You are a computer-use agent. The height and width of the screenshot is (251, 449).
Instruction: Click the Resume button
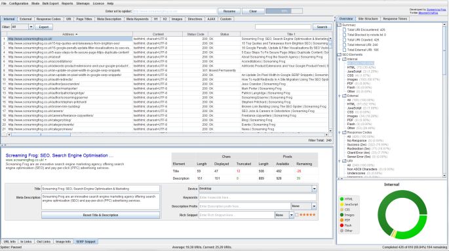[x=229, y=11]
